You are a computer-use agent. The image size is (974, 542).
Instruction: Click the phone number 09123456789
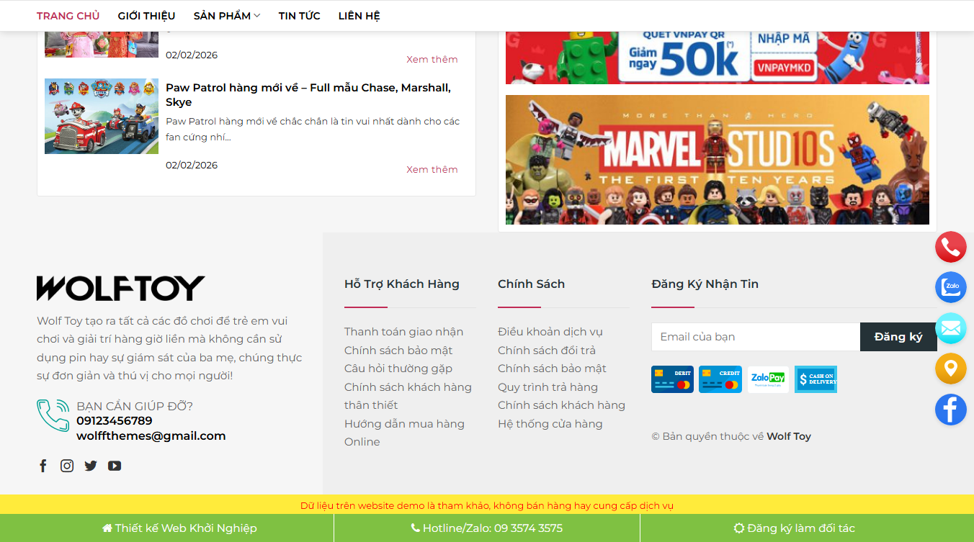click(115, 421)
